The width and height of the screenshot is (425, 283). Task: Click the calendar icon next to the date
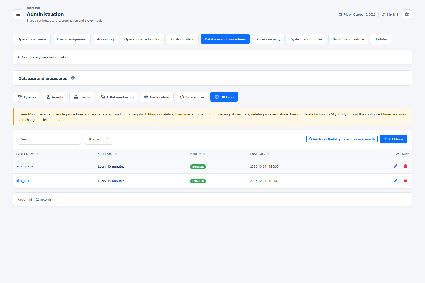pos(340,14)
